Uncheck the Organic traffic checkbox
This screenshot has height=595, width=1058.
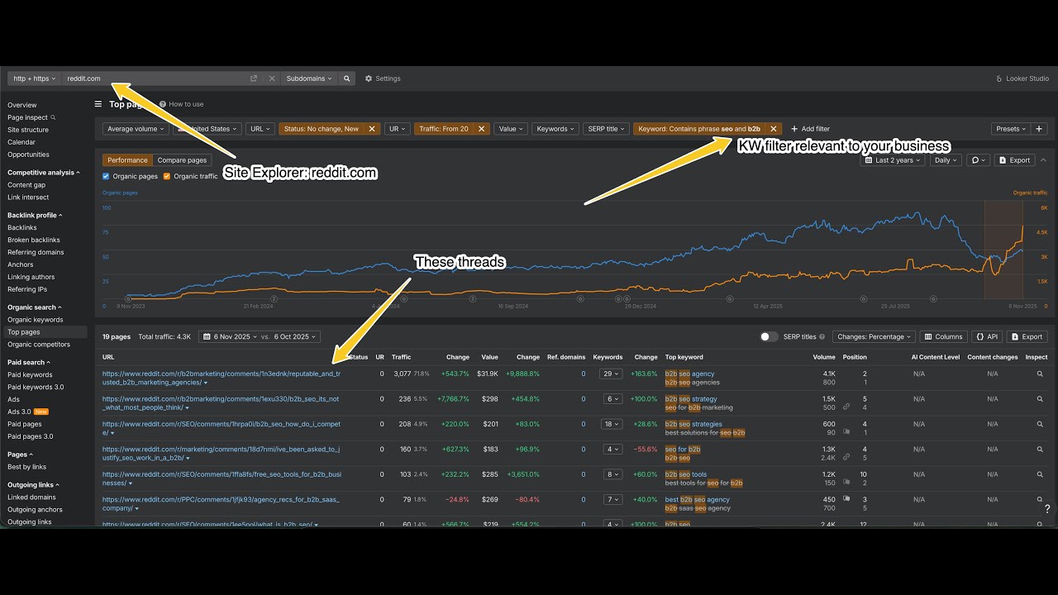[167, 176]
